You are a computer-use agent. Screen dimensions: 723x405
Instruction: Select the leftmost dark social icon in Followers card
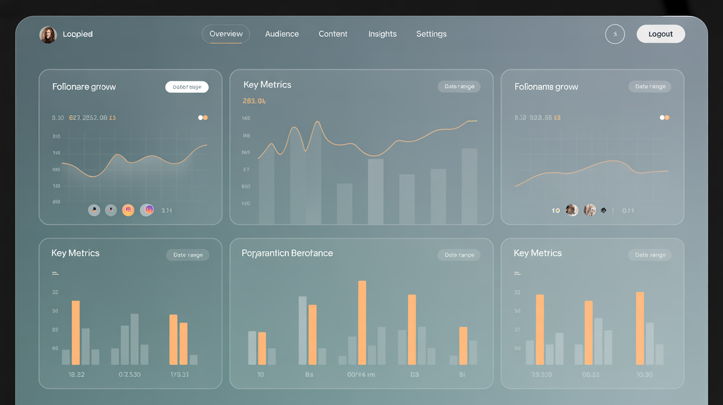pos(94,210)
